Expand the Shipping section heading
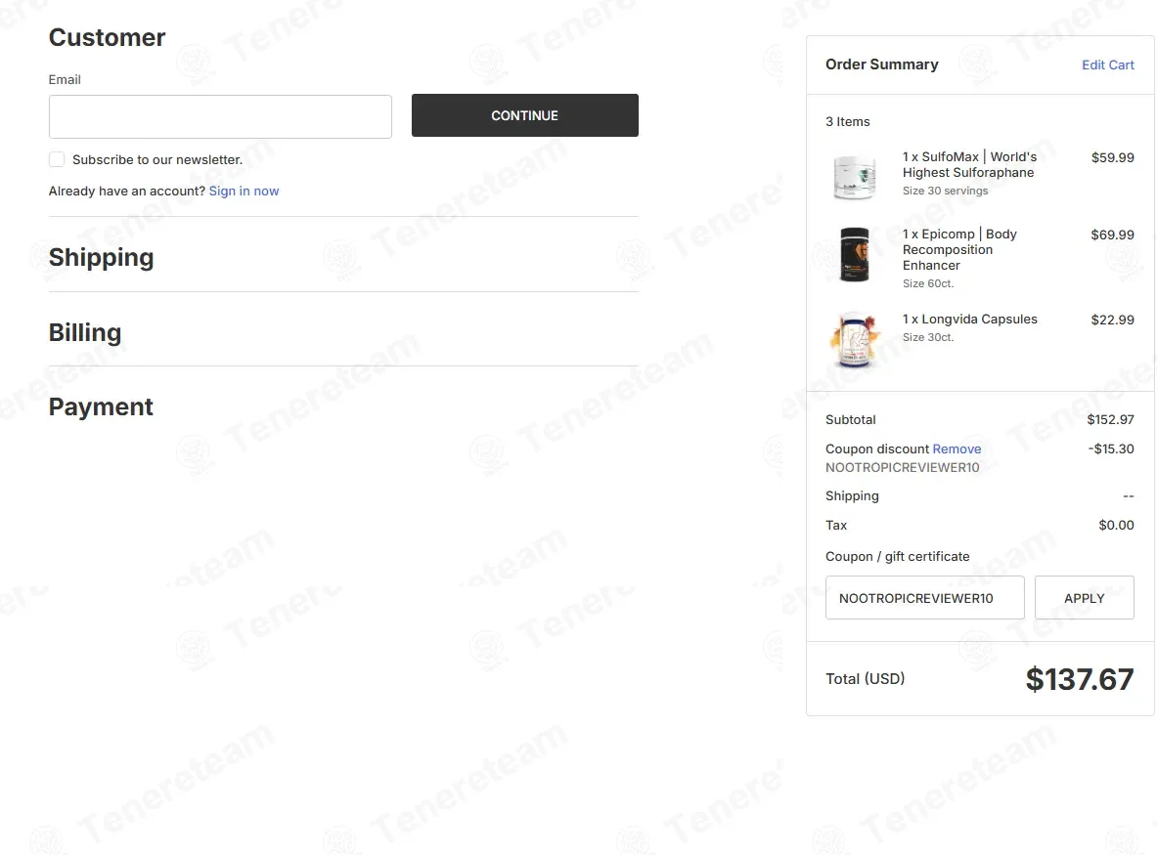The height and width of the screenshot is (855, 1157). (x=101, y=257)
